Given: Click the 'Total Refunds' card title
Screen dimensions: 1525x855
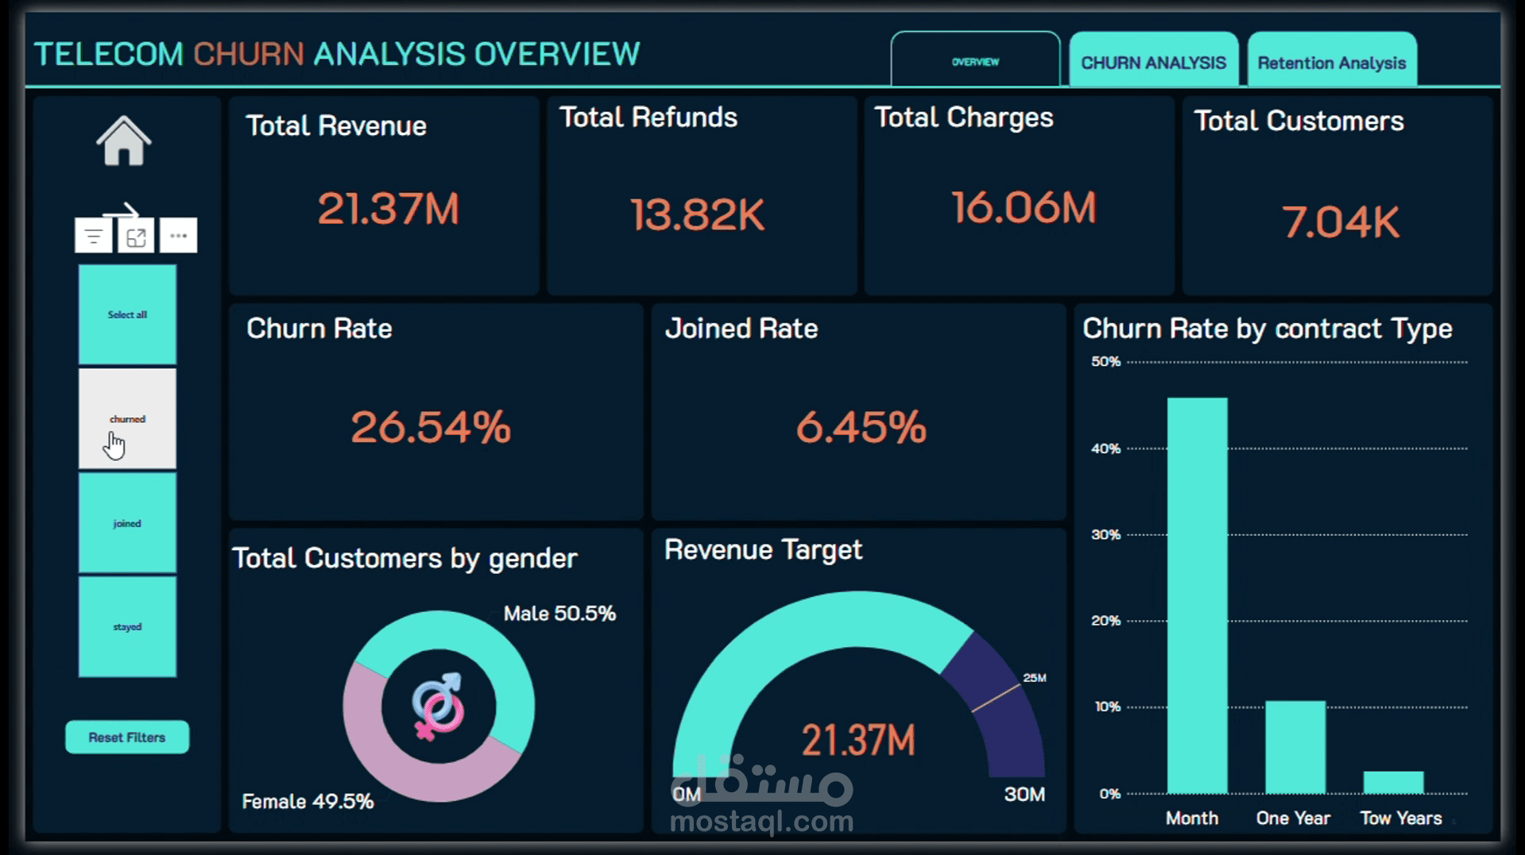Looking at the screenshot, I should click(x=648, y=117).
